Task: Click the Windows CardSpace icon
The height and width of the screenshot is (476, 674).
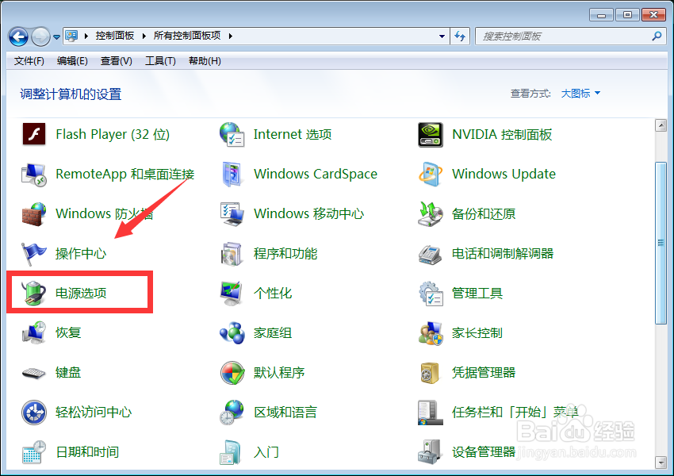Action: (232, 175)
